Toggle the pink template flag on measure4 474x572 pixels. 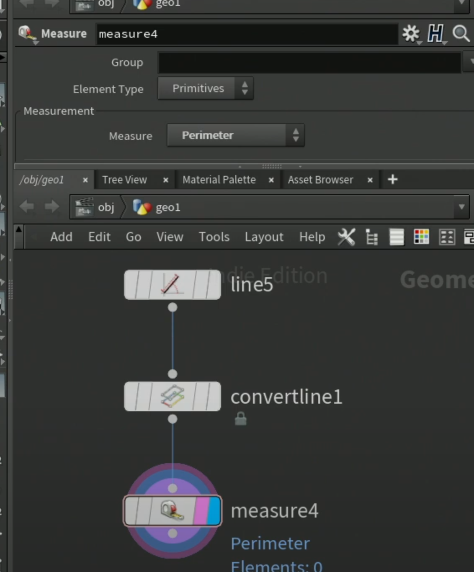tap(201, 510)
